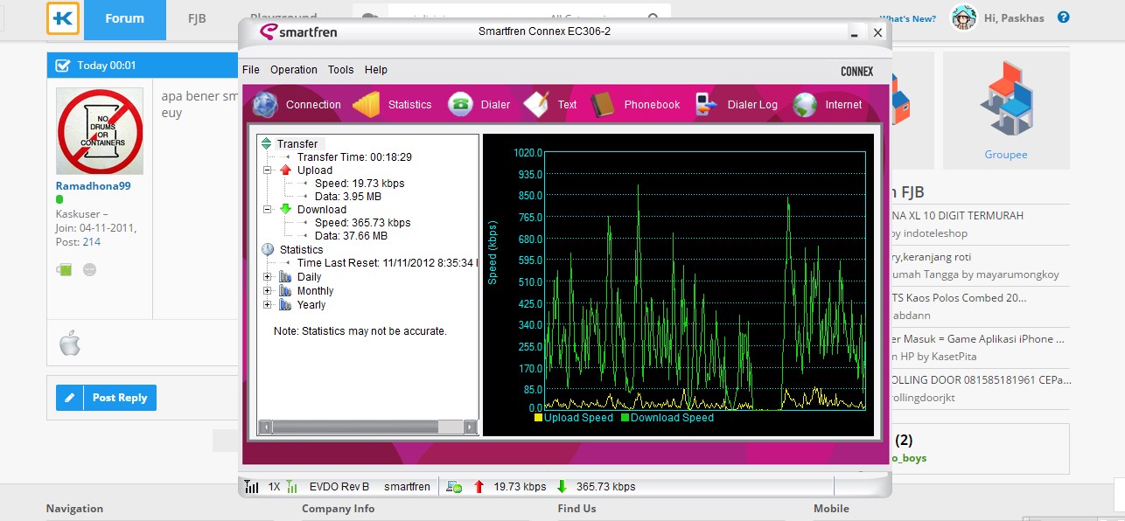
Task: Select the Speed: 365.73 kbps tree row
Action: pos(362,223)
